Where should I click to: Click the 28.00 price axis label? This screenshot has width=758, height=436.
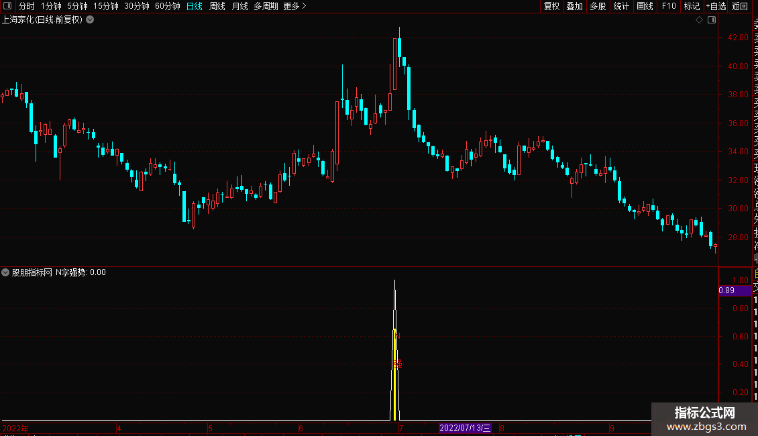(x=738, y=237)
